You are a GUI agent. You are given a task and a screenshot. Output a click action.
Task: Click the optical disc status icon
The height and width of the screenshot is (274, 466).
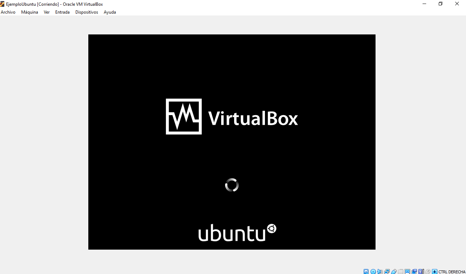click(373, 271)
